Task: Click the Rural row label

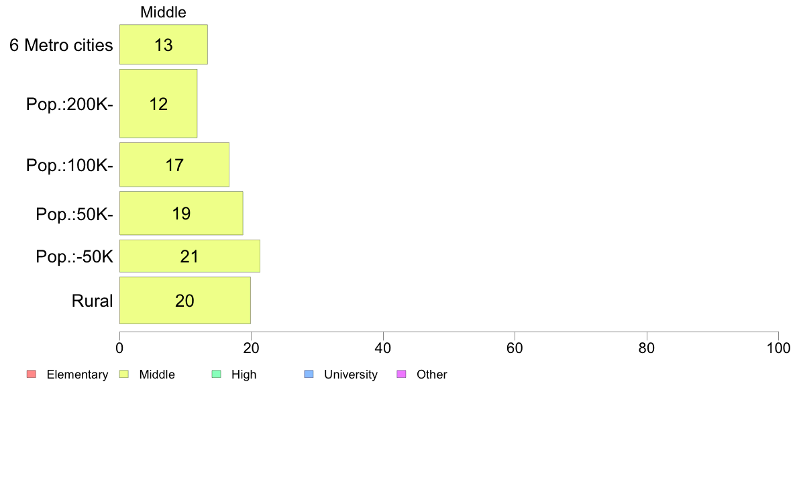Action: 92,301
